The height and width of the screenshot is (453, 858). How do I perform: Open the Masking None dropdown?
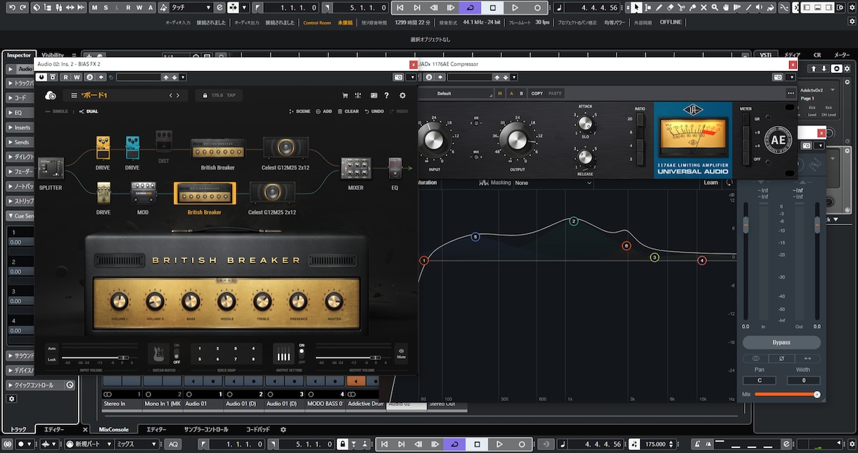click(x=554, y=183)
